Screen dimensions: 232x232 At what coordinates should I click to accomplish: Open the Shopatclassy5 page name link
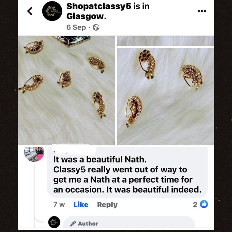pyautogui.click(x=99, y=7)
